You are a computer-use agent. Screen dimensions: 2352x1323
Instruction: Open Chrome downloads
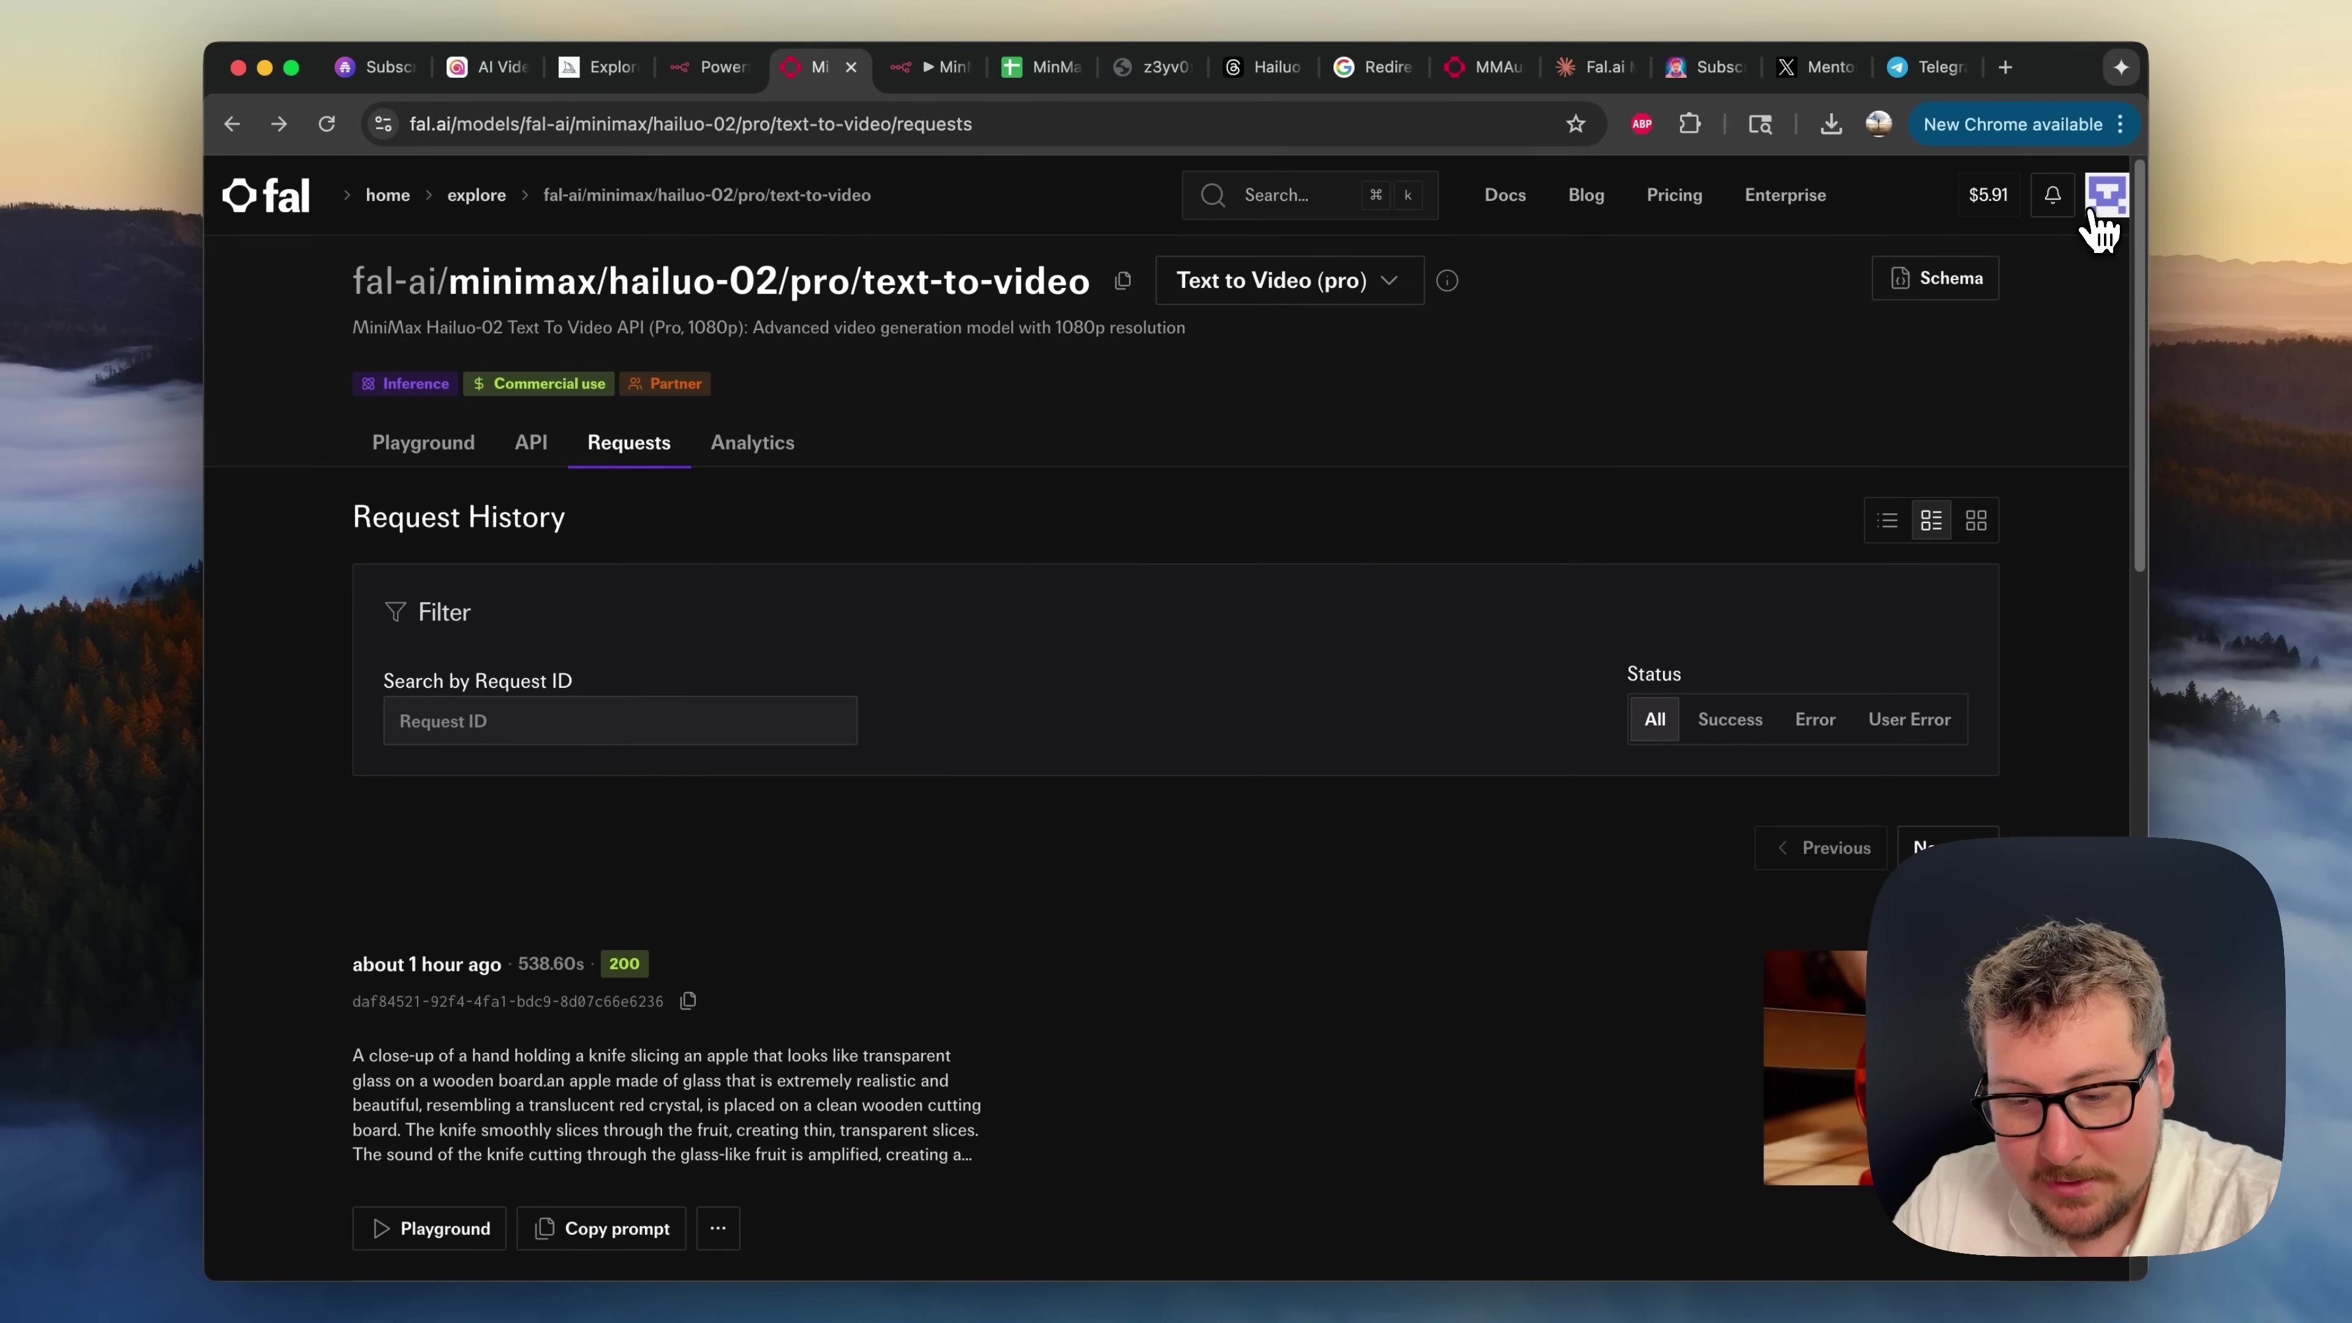point(1831,124)
